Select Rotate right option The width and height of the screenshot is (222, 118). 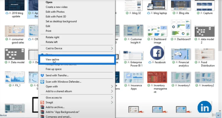pyautogui.click(x=52, y=37)
